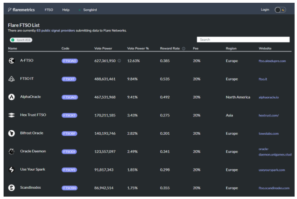Viewport: 297px width, 199px height.
Task: Click the Hex Trust FTSO logo icon
Action: [x=12, y=115]
